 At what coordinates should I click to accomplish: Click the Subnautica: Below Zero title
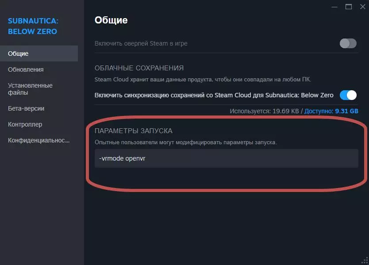33,26
